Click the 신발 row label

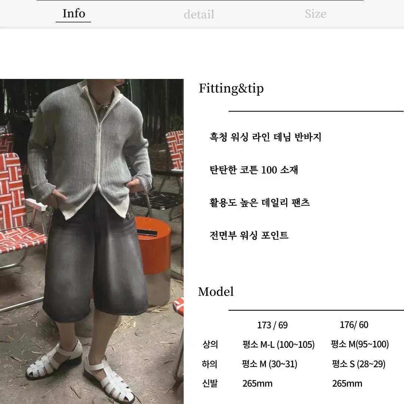[x=210, y=383]
